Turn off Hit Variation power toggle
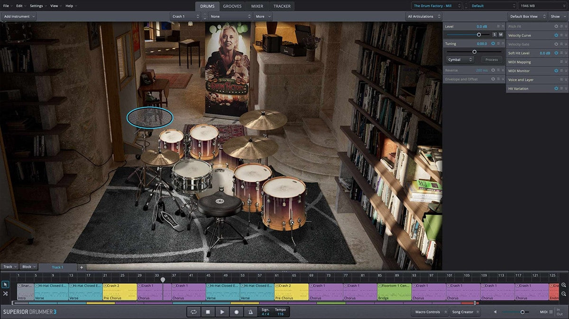Viewport: 569px width, 319px height. click(556, 89)
